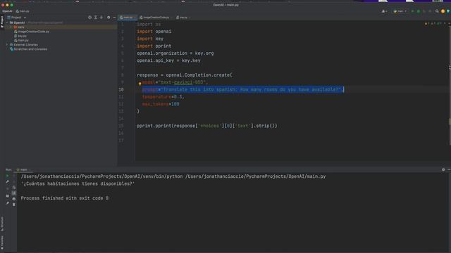This screenshot has height=253, width=451.
Task: Hide the Project tool window with minus icon
Action: point(114,18)
